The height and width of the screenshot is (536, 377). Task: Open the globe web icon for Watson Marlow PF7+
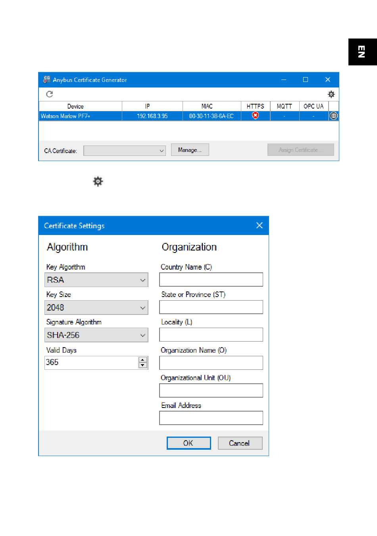334,116
